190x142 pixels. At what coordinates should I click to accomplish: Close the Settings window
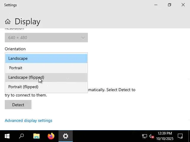point(183,5)
